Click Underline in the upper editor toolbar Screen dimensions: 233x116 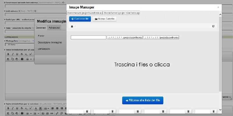pyautogui.click(x=17, y=54)
